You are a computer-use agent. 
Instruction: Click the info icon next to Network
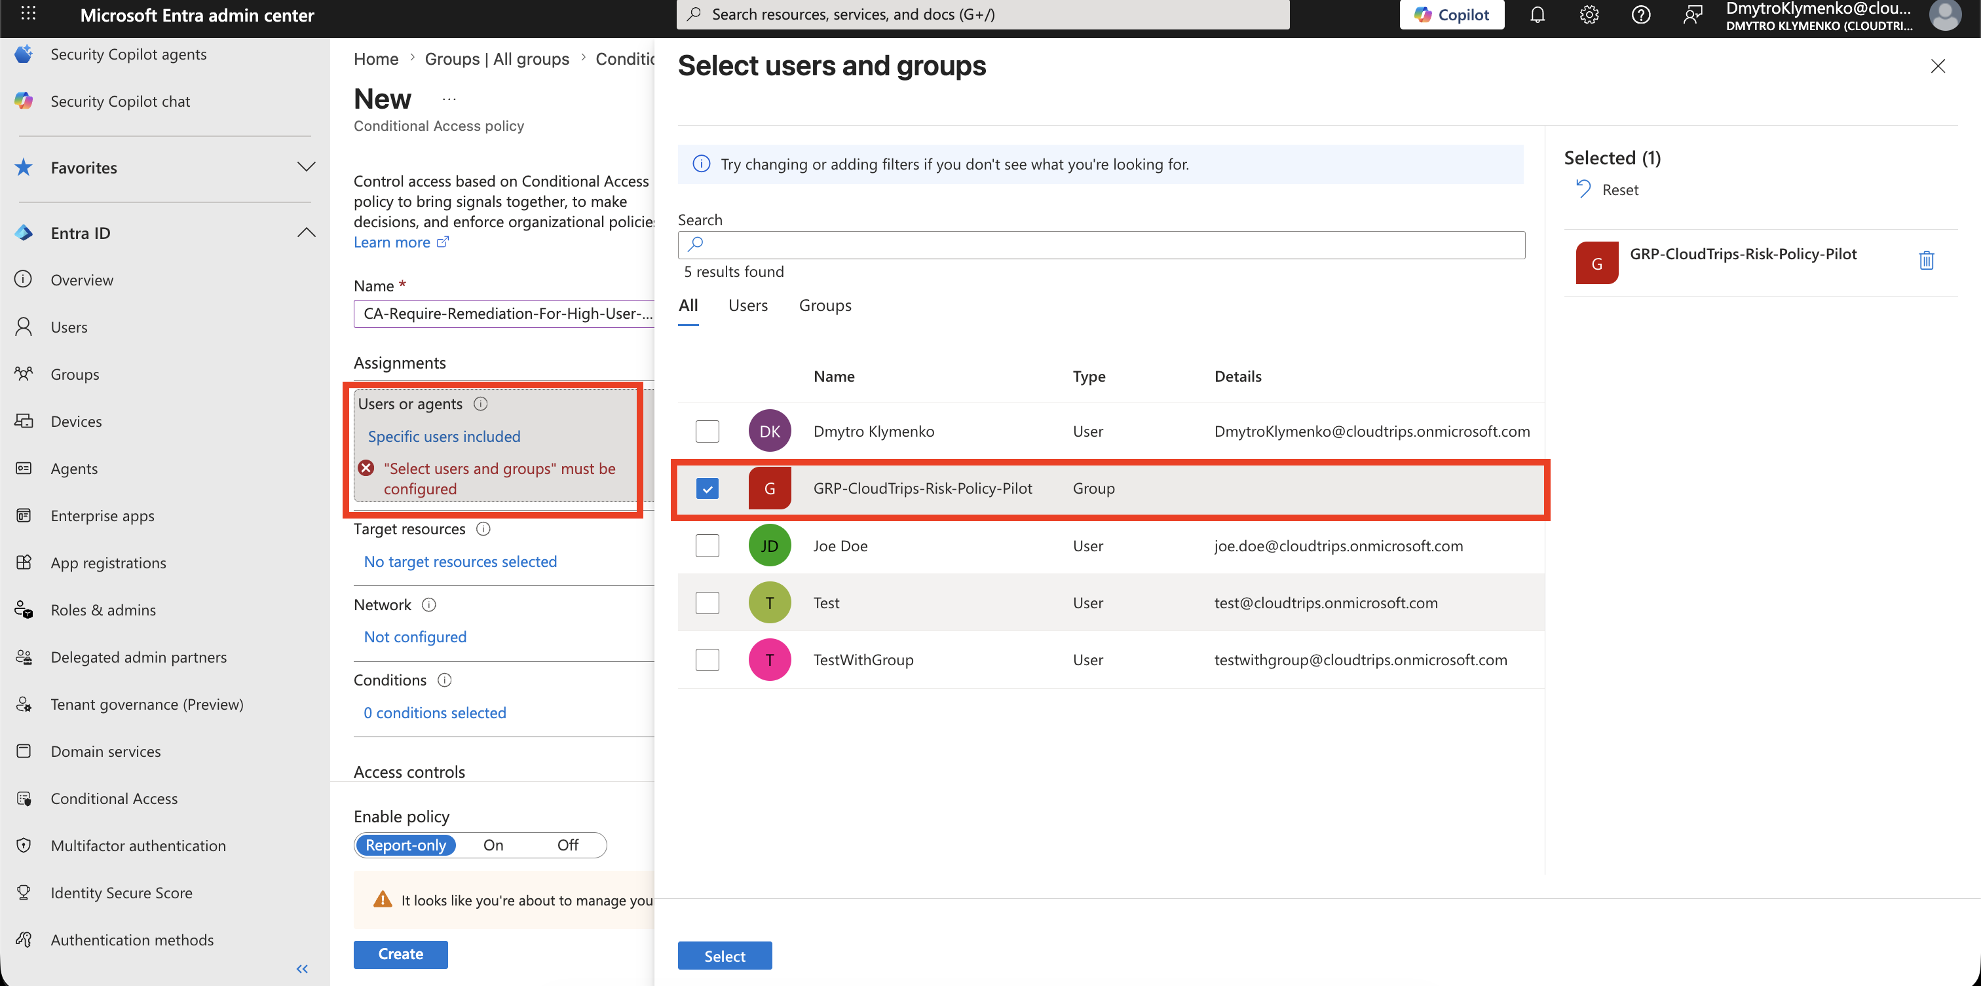(x=429, y=605)
